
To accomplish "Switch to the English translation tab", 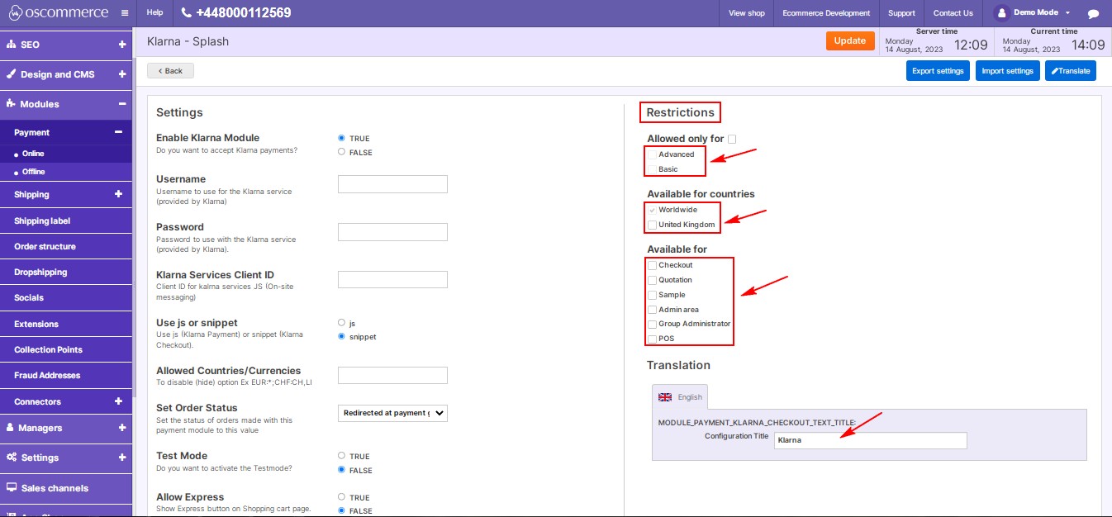I will (680, 397).
